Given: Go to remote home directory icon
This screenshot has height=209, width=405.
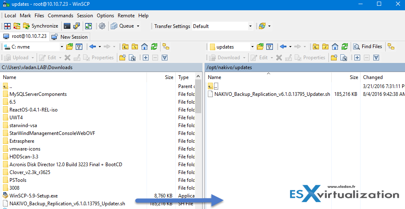Looking at the screenshot, I should (335, 46).
